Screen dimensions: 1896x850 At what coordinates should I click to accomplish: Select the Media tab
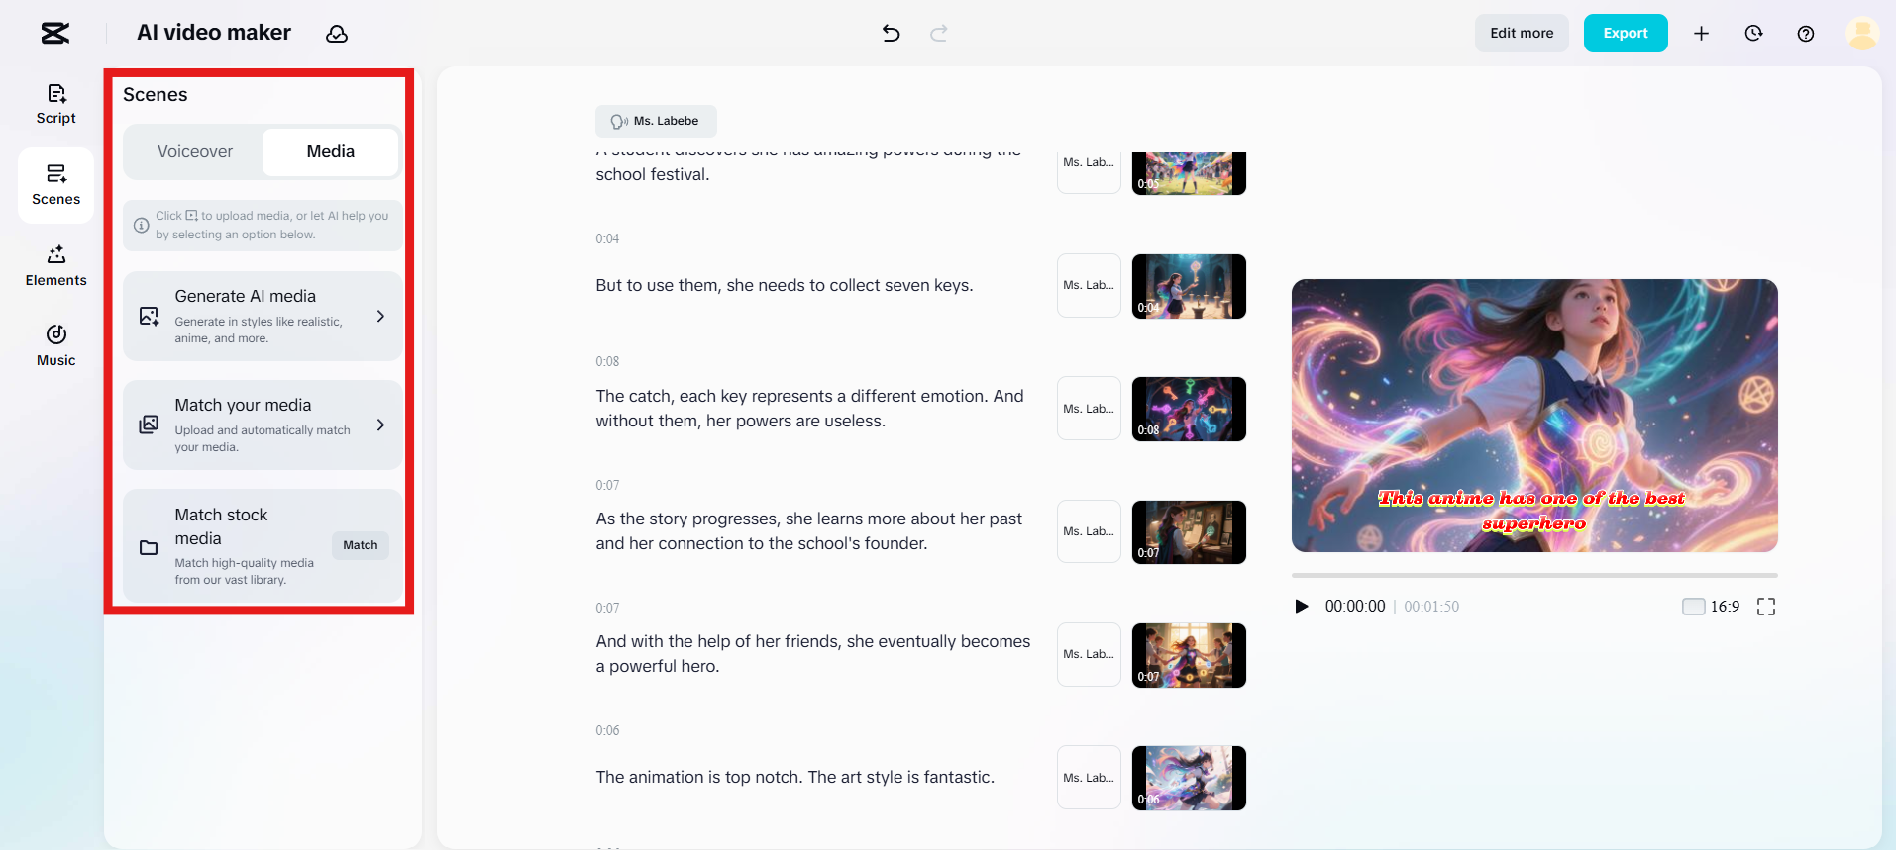pyautogui.click(x=330, y=151)
